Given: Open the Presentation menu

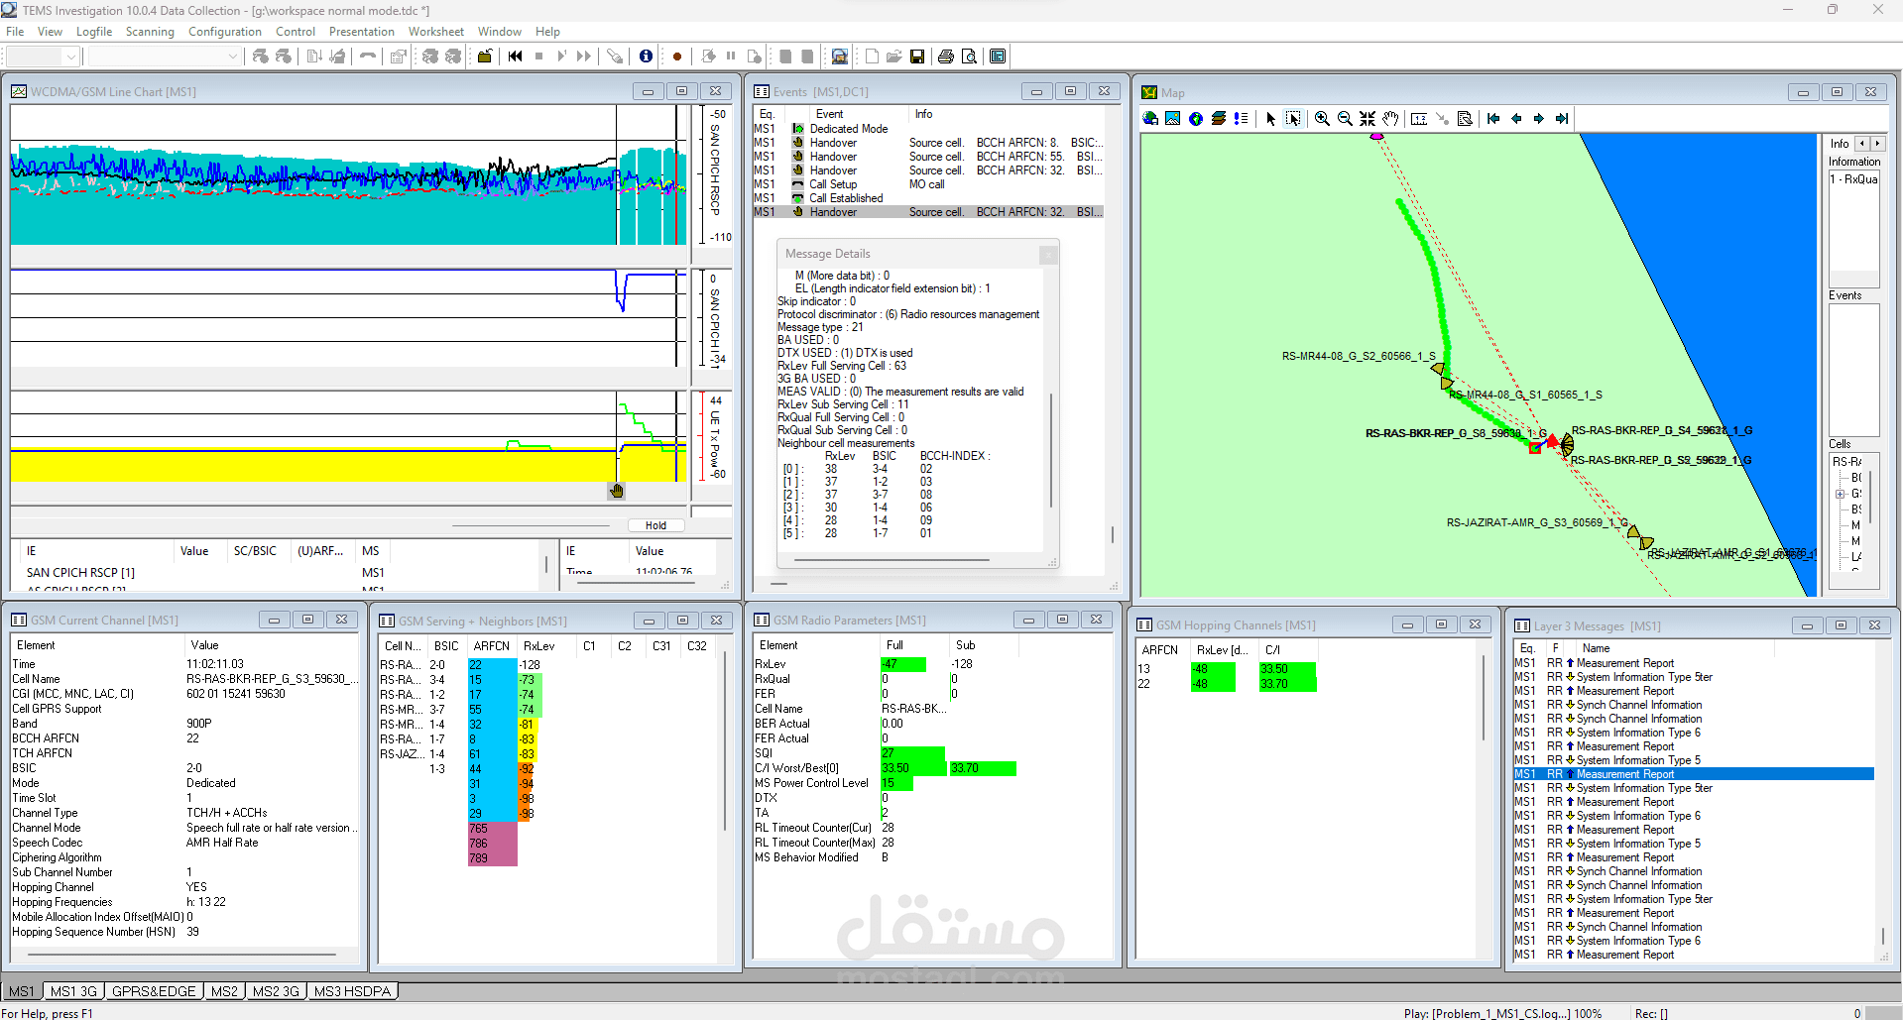Looking at the screenshot, I should [361, 31].
